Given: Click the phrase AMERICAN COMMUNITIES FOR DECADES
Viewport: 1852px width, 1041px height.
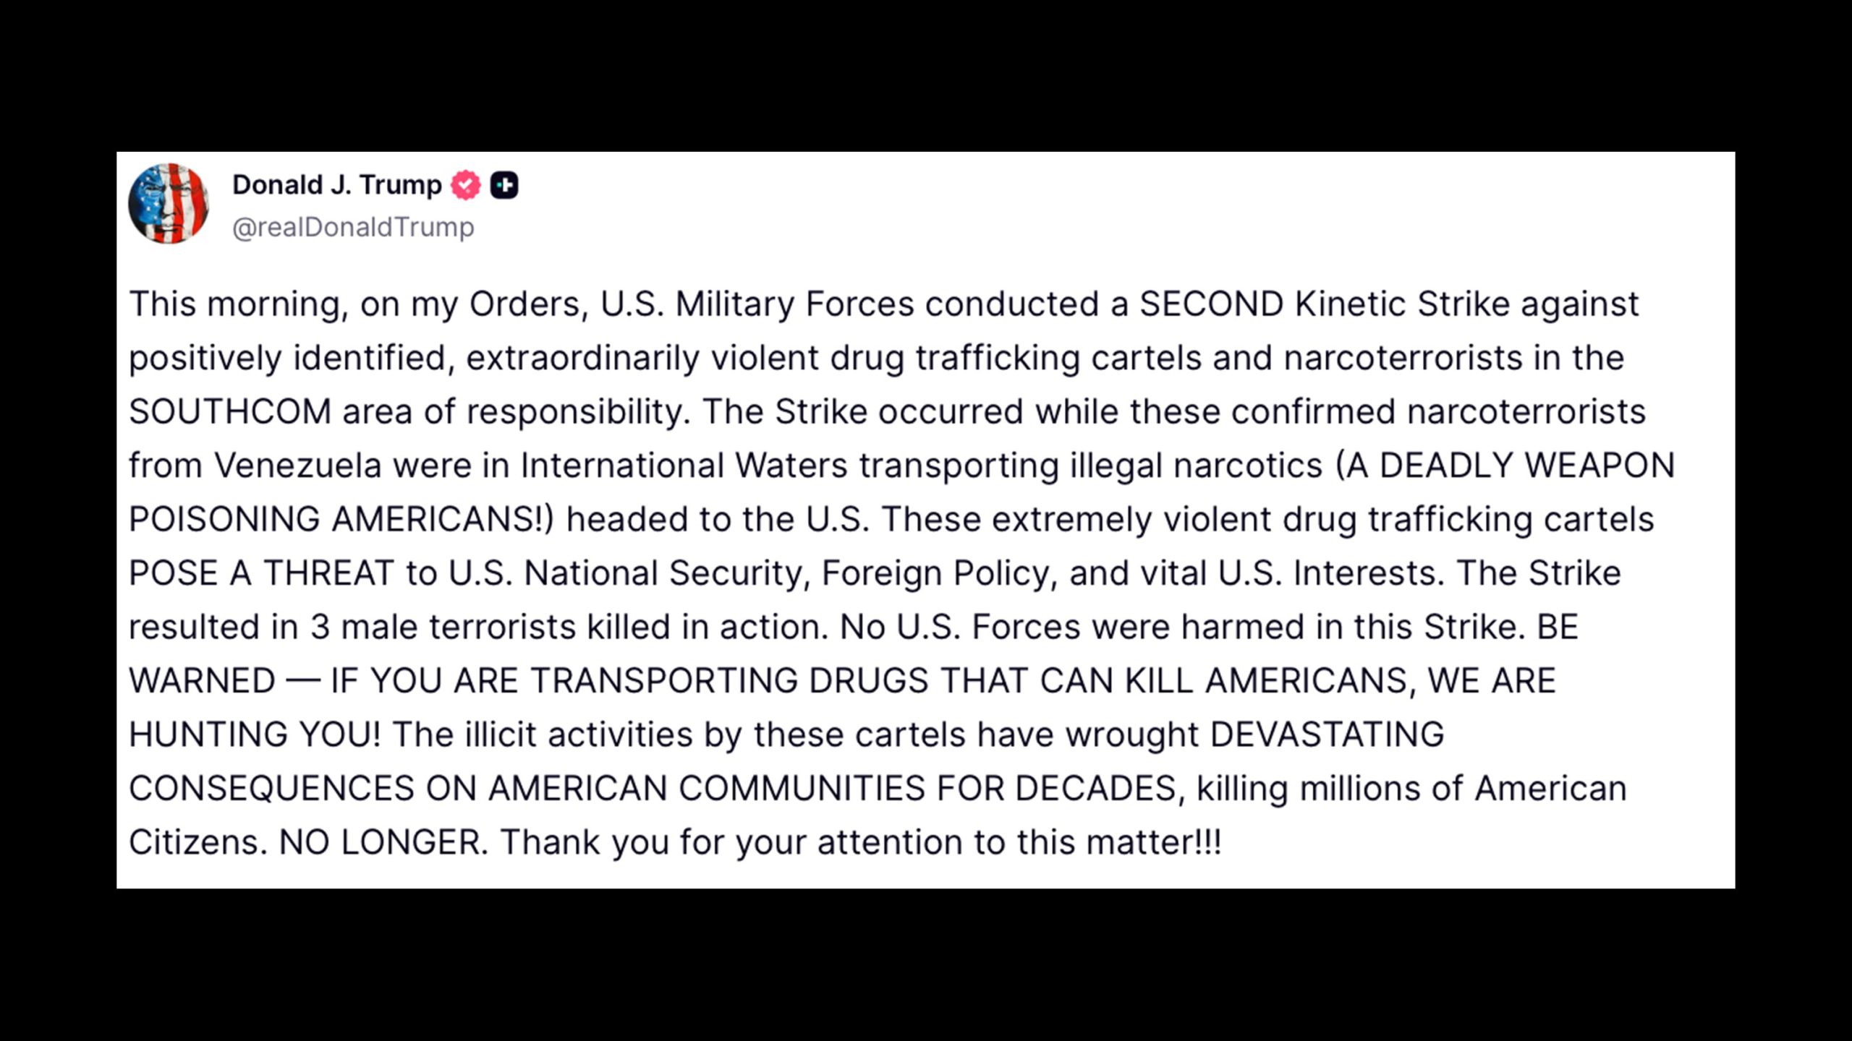Looking at the screenshot, I should pos(832,789).
